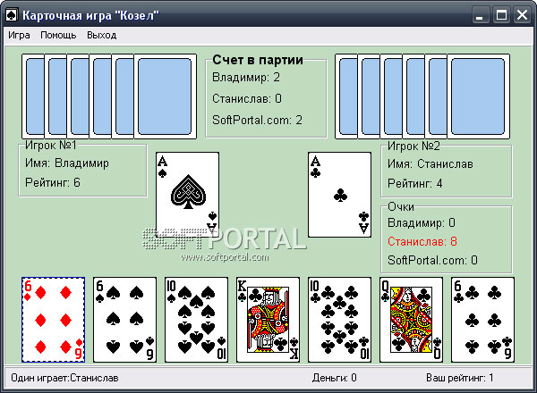The height and width of the screenshot is (393, 537).
Task: Play the ten of clubs card
Action: click(339, 320)
